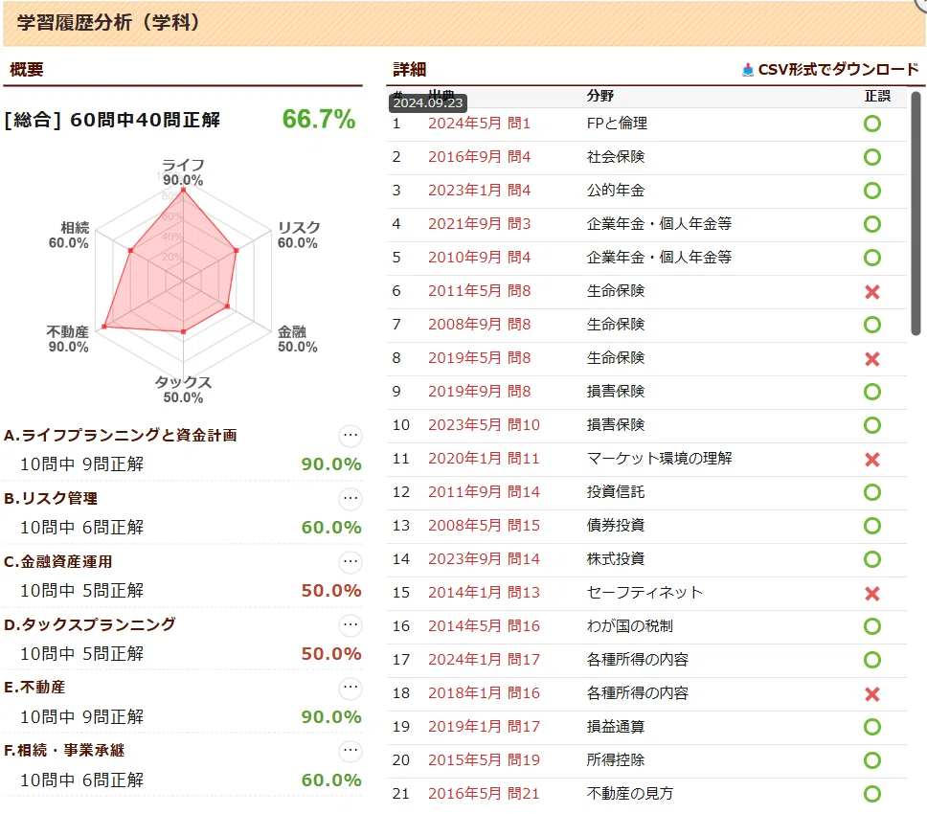
Task: Open question 2024年1月 問17
Action: tap(485, 660)
